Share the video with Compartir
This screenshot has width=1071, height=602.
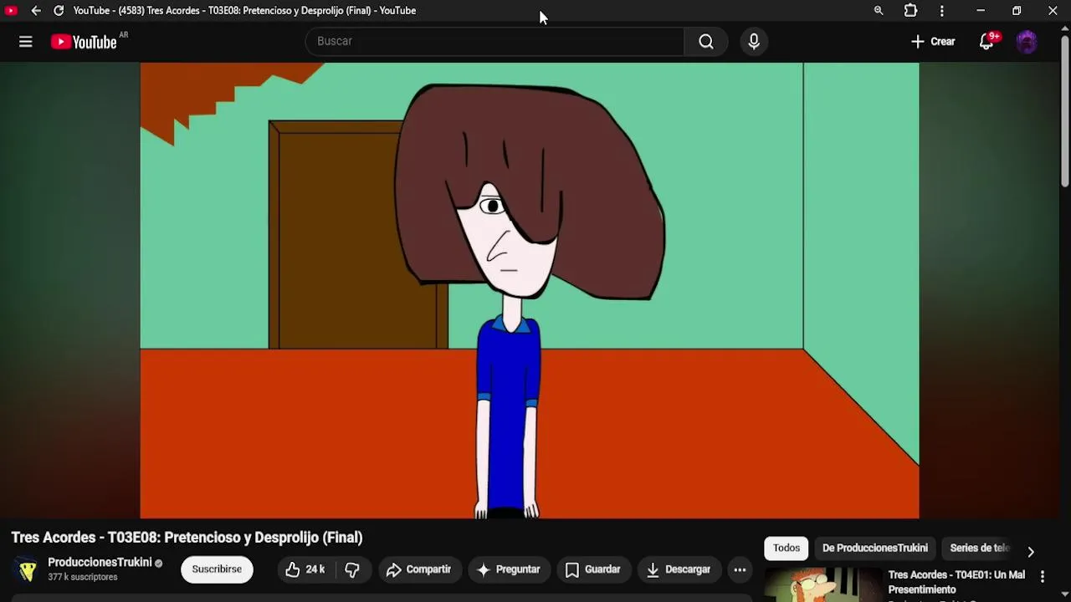(419, 569)
